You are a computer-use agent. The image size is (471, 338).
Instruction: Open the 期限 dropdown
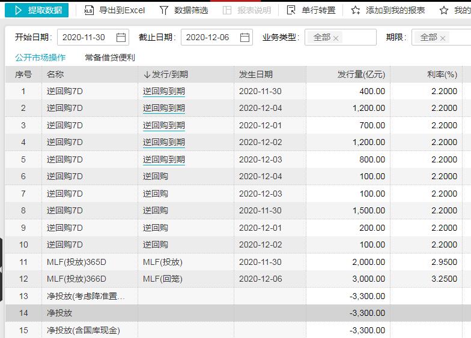click(x=441, y=37)
